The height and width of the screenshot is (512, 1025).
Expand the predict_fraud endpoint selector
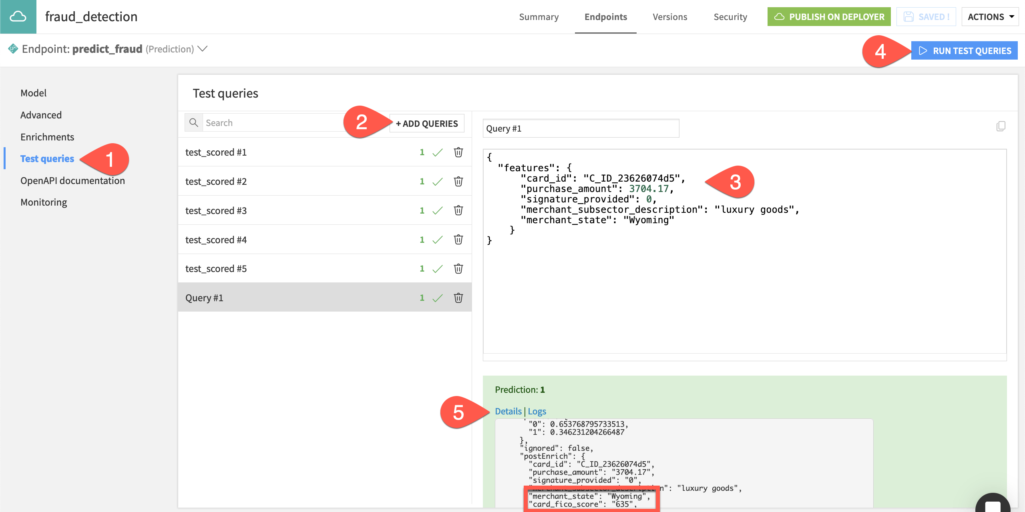pyautogui.click(x=203, y=49)
